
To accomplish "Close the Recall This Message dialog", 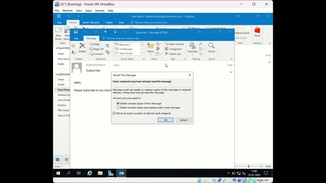I will click(x=190, y=75).
